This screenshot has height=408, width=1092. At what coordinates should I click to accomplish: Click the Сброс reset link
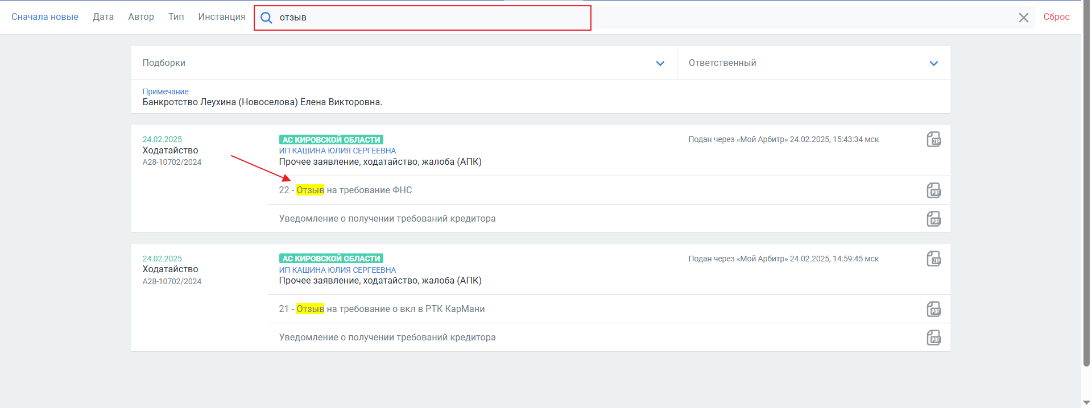coord(1056,17)
